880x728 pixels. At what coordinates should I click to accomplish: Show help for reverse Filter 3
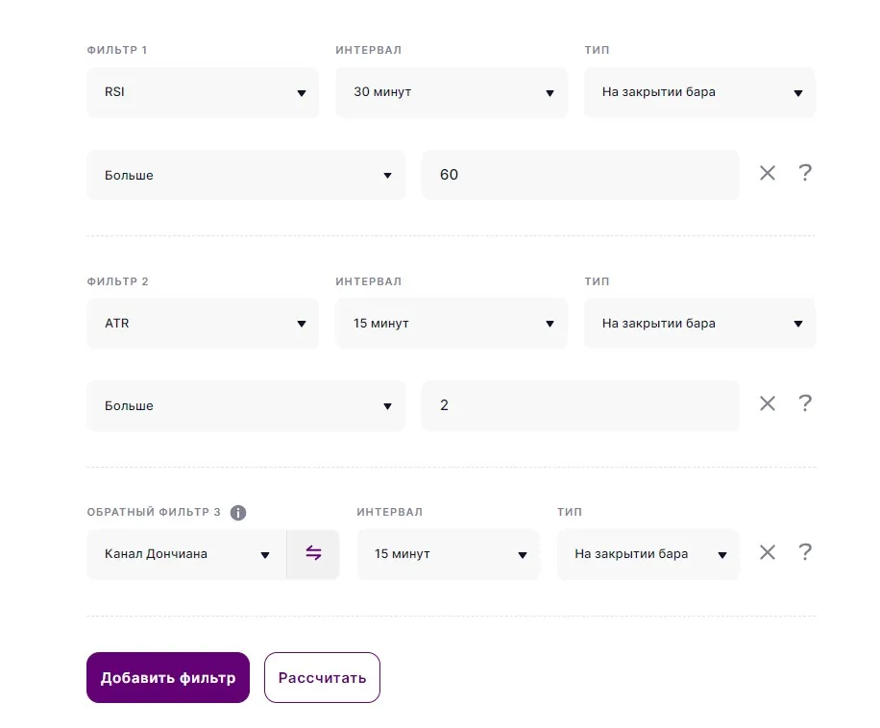pyautogui.click(x=805, y=553)
